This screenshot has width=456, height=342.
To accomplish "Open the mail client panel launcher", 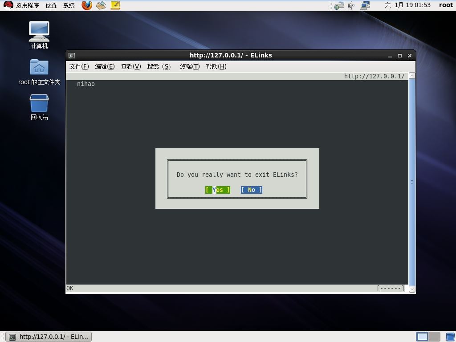I will (101, 5).
